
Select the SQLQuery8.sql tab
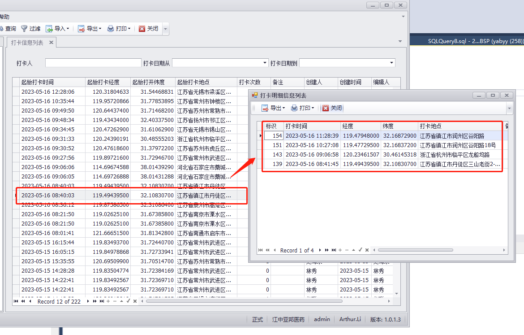click(x=475, y=41)
